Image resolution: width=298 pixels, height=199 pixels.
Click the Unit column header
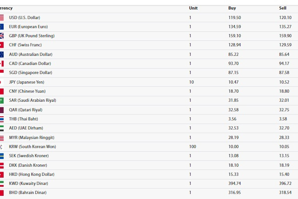click(193, 8)
